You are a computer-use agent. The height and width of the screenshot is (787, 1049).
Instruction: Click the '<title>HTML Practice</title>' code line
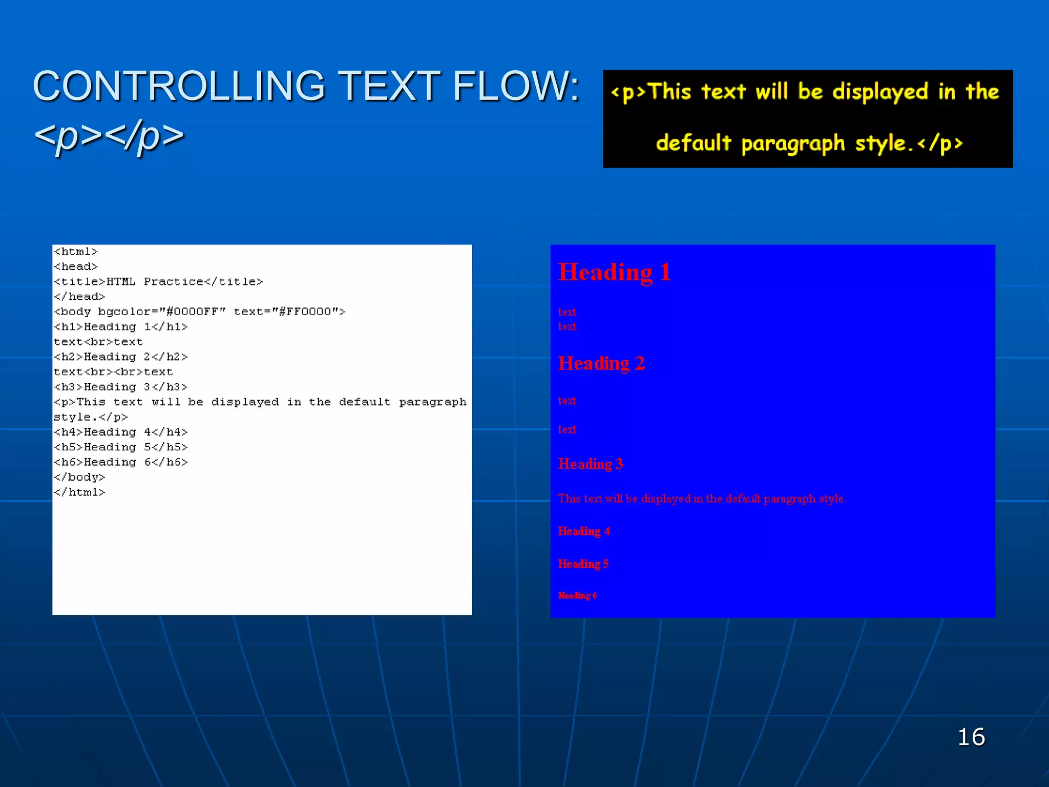158,282
